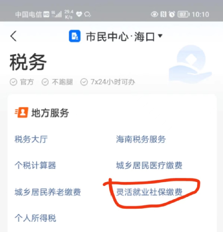This screenshot has height=232, width=223.
Task: Open the 市民中心·海口 city selector
Action: click(x=115, y=37)
